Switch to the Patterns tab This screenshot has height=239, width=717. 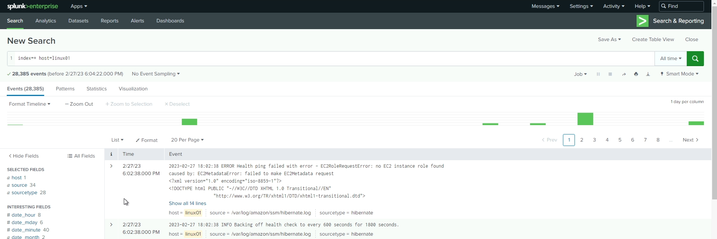point(65,89)
